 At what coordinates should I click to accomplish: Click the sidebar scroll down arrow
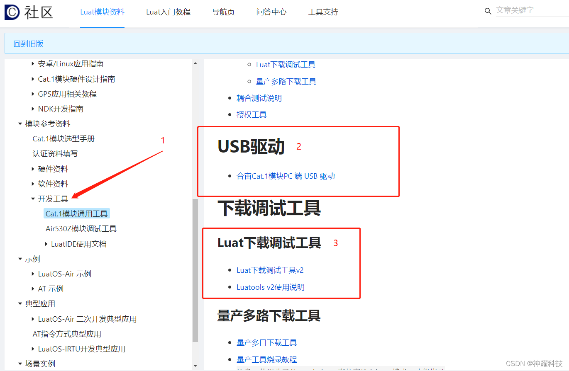tap(195, 366)
